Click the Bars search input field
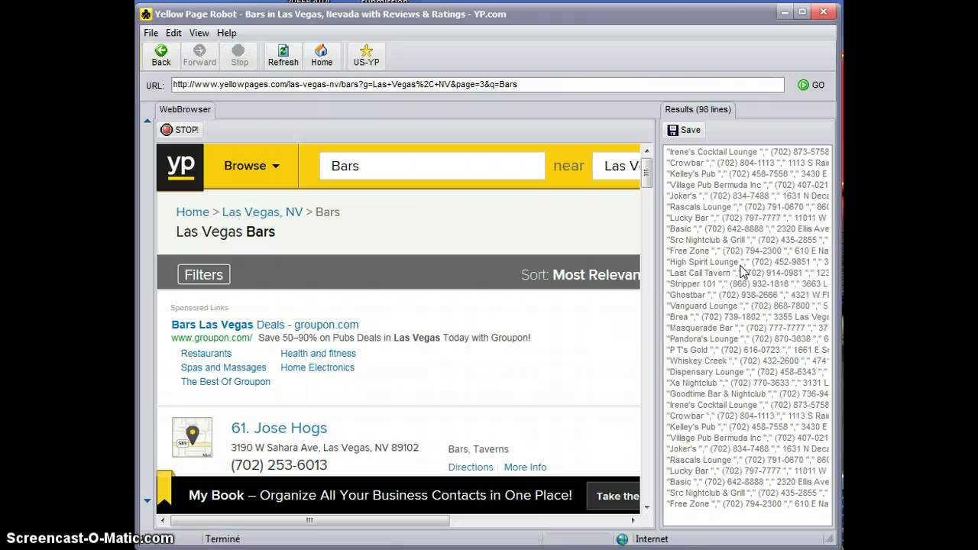Image resolution: width=978 pixels, height=550 pixels. 432,166
